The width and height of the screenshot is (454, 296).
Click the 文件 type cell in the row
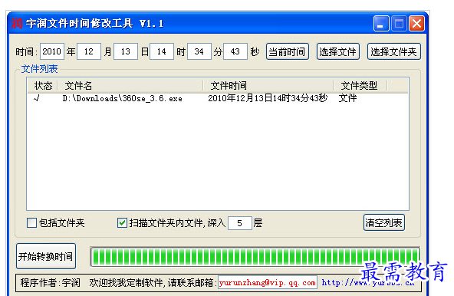click(347, 98)
